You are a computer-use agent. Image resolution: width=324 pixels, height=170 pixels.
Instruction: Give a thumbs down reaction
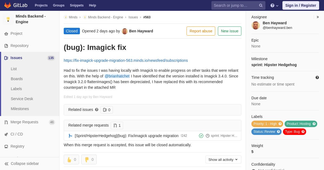89,159
